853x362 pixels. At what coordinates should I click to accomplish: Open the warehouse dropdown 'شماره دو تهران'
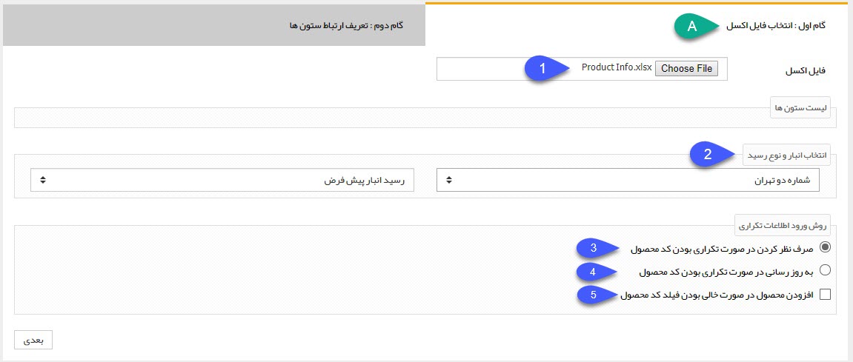[x=628, y=180]
